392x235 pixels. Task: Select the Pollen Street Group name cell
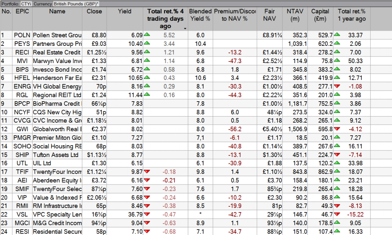[x=57, y=35]
